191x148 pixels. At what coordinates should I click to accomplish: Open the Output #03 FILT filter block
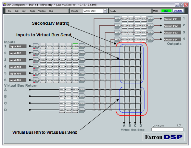(137, 32)
